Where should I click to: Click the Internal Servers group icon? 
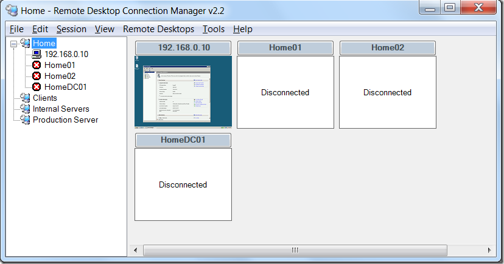click(25, 109)
